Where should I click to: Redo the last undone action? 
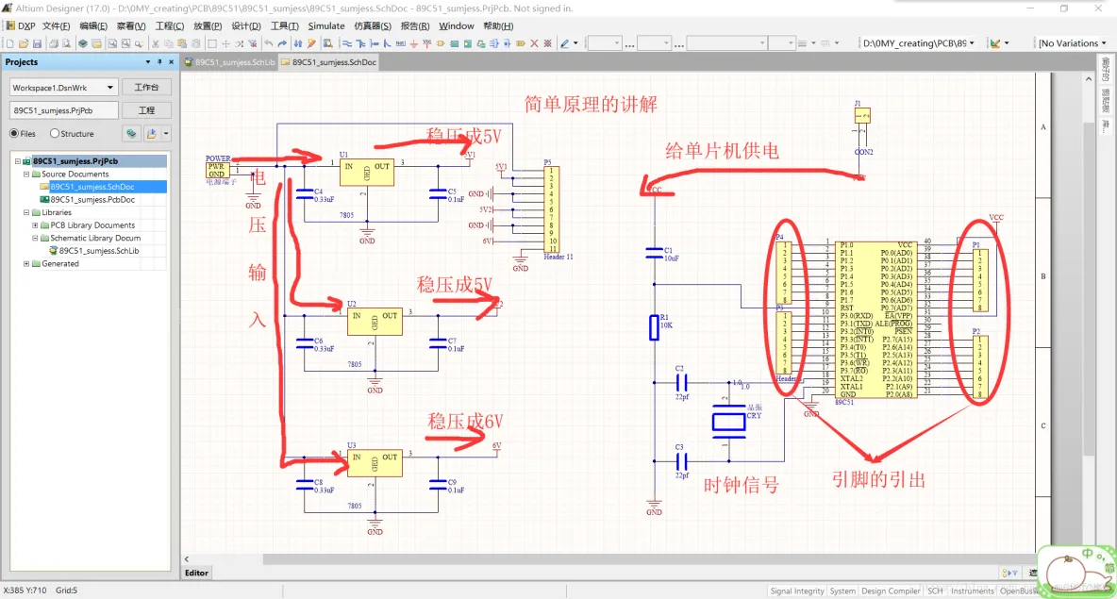point(282,43)
